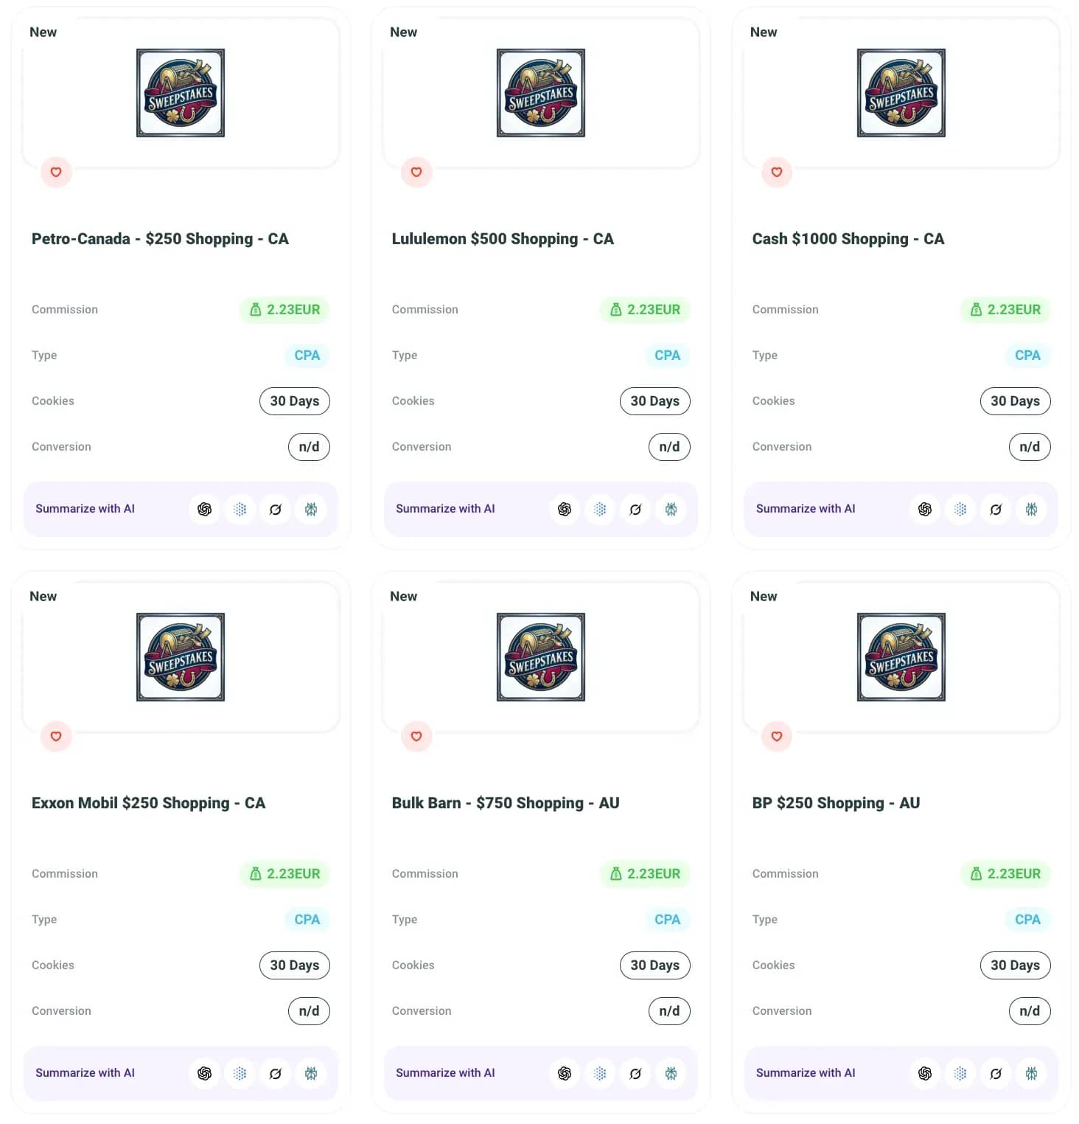Click Sweepstakes thumbnail on BP $250 card
1079x1124 pixels.
click(901, 657)
